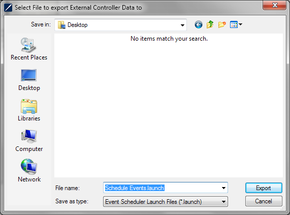Click the Export button
Viewport: 290px width, 215px height.
(x=264, y=188)
